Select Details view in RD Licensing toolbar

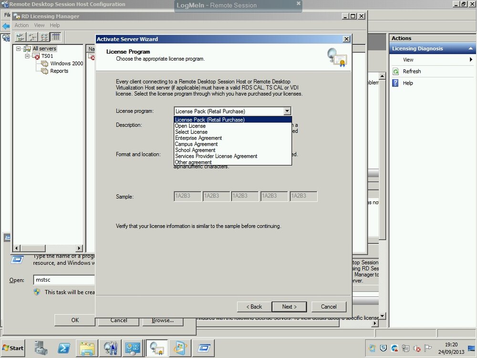(56, 37)
